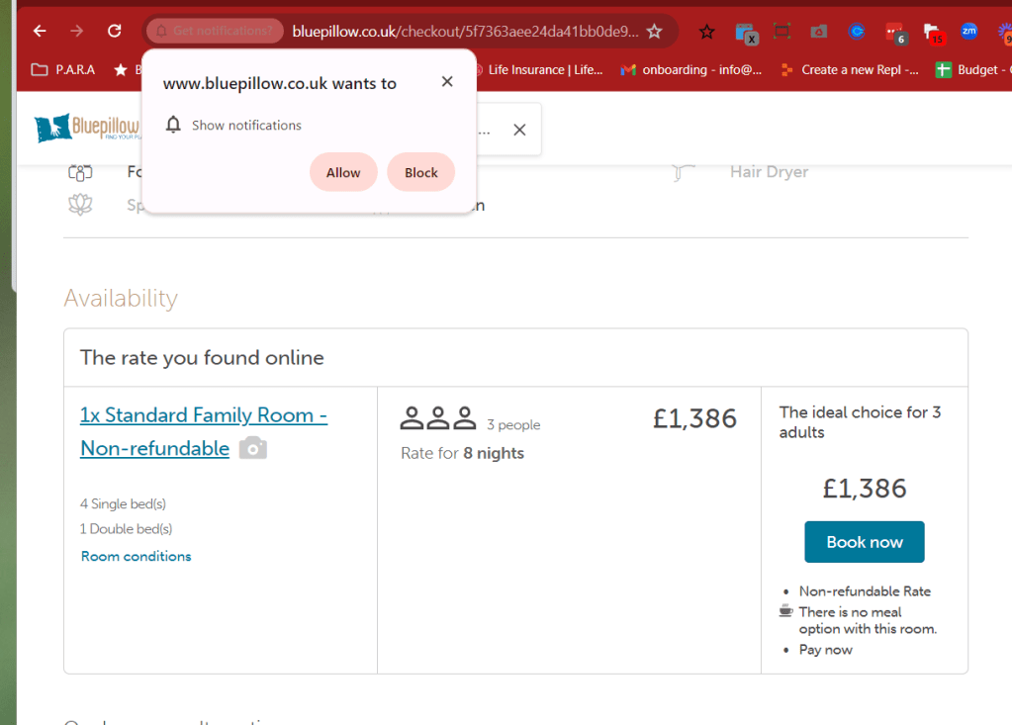Open the flag extension with badge 15
The height and width of the screenshot is (725, 1012).
pyautogui.click(x=934, y=33)
